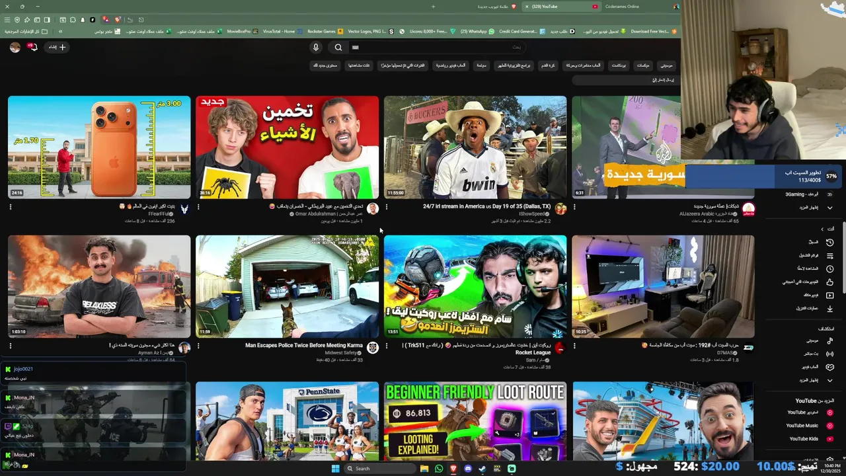Select the كرة القدم filter chip

click(547, 65)
